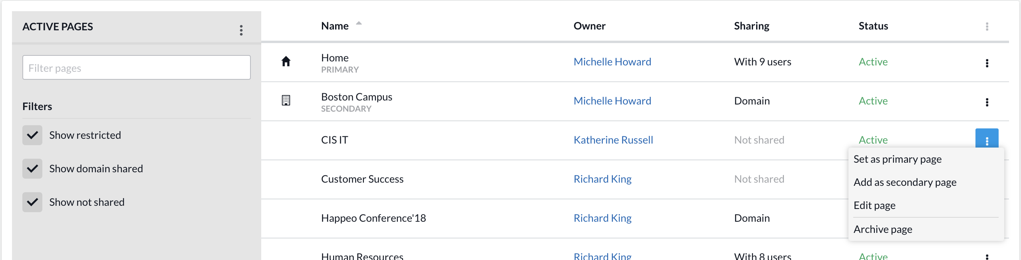1021x260 pixels.
Task: Choose Archive page from the dropdown menu
Action: click(x=883, y=229)
